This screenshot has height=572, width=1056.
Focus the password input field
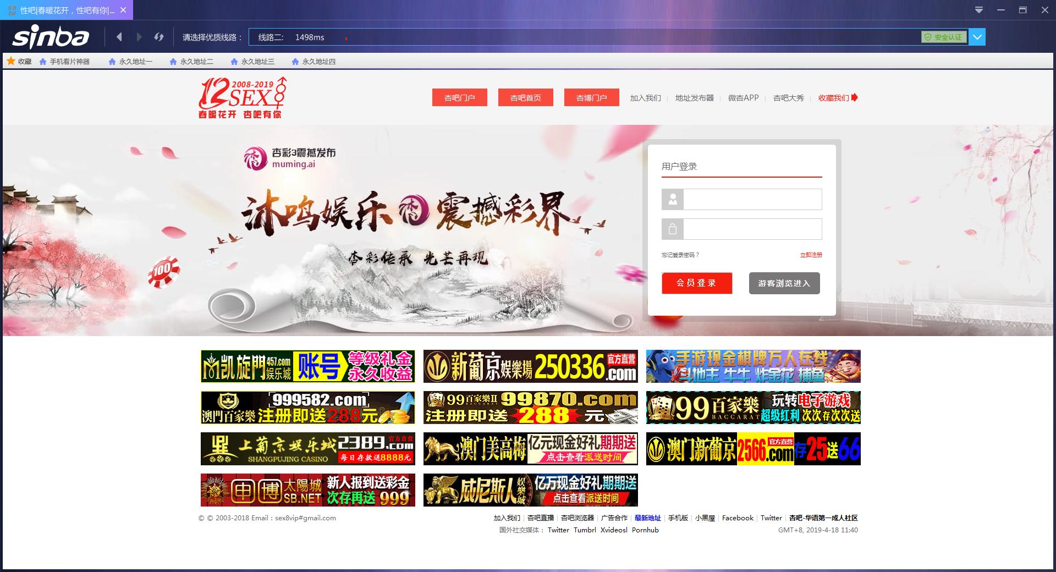coord(752,229)
